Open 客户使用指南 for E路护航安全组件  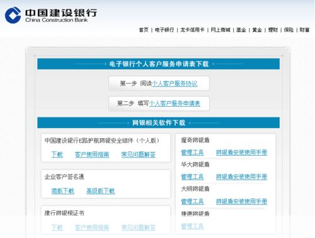pyautogui.click(x=92, y=154)
